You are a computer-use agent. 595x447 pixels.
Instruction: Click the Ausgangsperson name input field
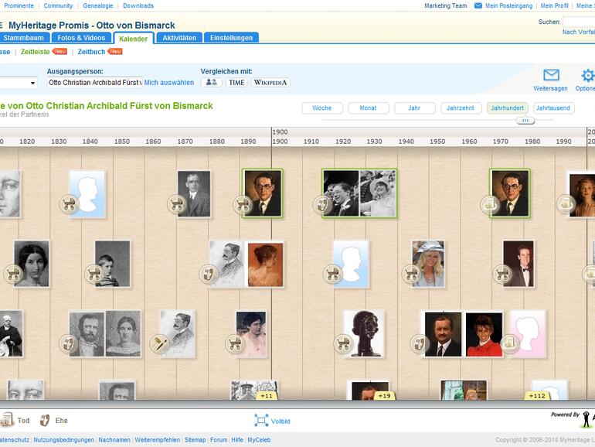[x=95, y=83]
